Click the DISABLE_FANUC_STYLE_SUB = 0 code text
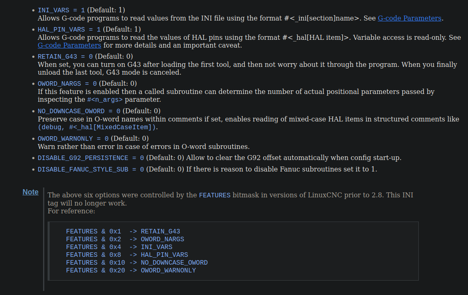Image resolution: width=468 pixels, height=295 pixels. 91,169
